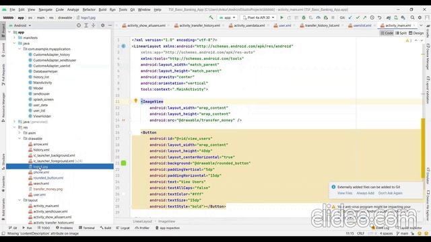Screen dimensions: 431x242
Task: Open IDE Settings gear in toolbar
Action: pos(420,17)
